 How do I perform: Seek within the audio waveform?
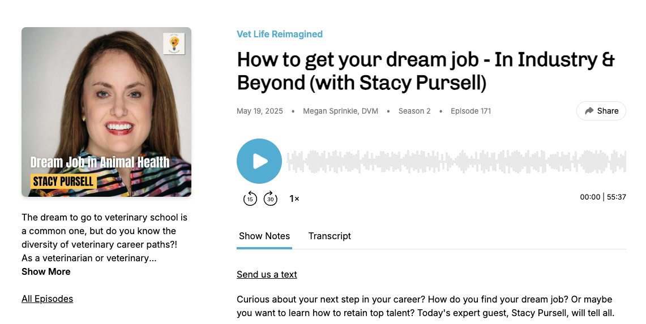[x=456, y=162]
